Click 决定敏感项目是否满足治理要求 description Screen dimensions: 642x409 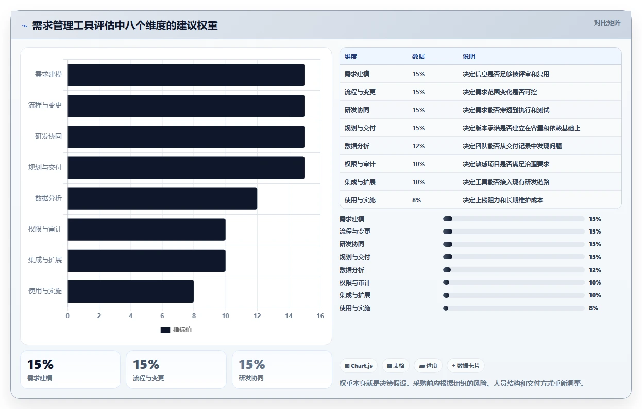506,164
